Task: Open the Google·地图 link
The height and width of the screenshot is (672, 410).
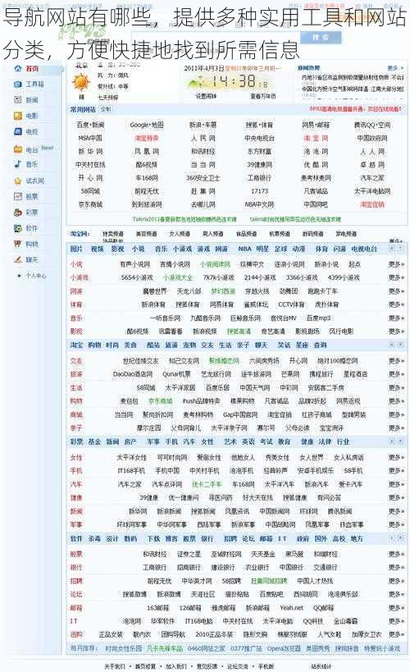Action: (x=147, y=125)
